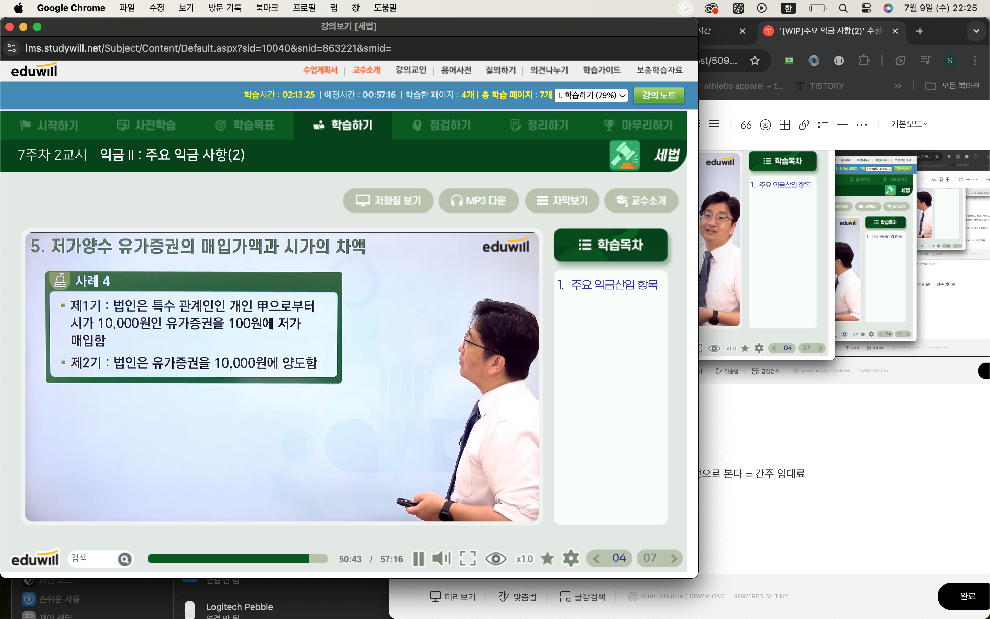Toggle the eye view-mode icon
Image resolution: width=990 pixels, height=619 pixels.
(x=495, y=558)
